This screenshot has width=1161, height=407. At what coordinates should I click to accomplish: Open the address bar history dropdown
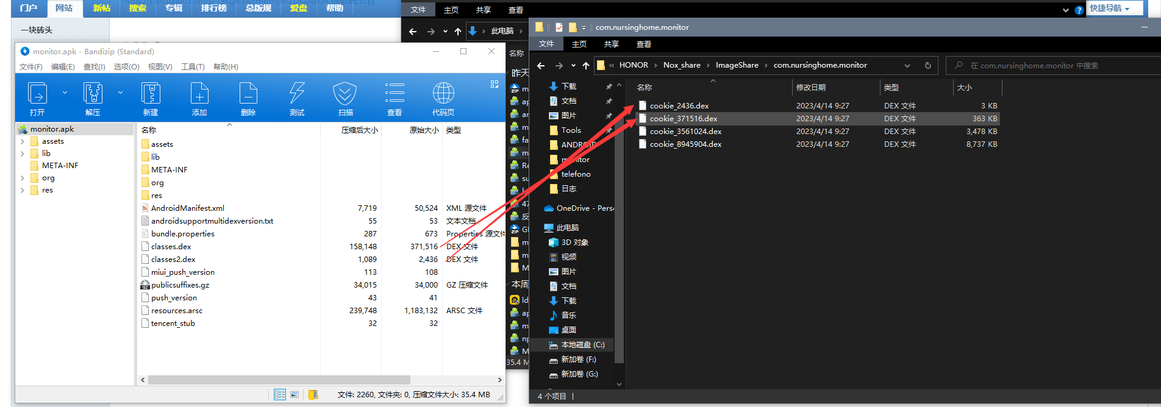click(907, 65)
